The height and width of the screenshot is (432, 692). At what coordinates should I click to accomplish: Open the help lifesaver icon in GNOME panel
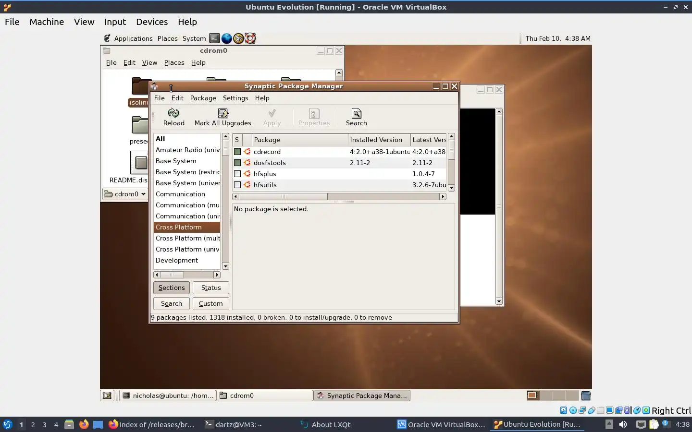click(x=250, y=38)
